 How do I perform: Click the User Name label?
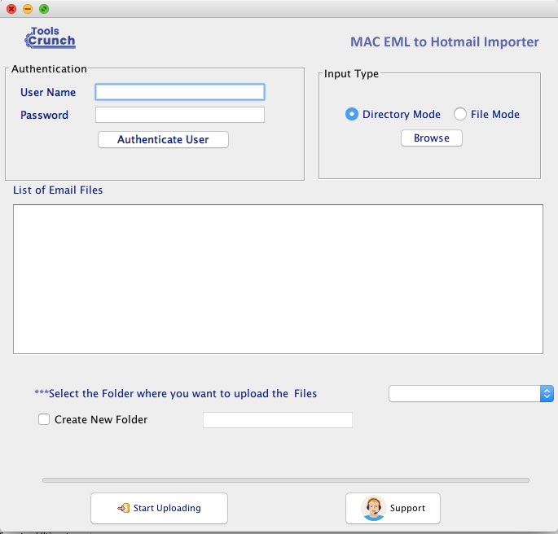click(x=48, y=93)
